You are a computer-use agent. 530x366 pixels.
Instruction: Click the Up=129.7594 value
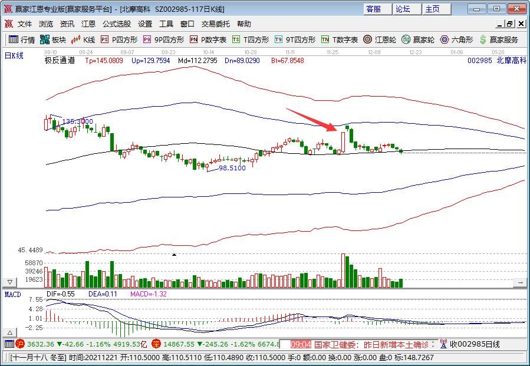click(151, 61)
